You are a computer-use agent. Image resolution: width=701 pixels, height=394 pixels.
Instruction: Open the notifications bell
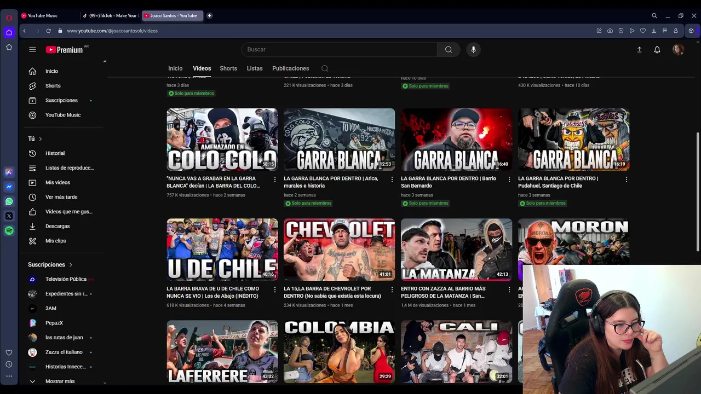point(657,50)
